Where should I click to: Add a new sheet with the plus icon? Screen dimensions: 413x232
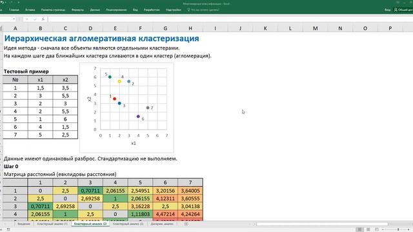186,224
